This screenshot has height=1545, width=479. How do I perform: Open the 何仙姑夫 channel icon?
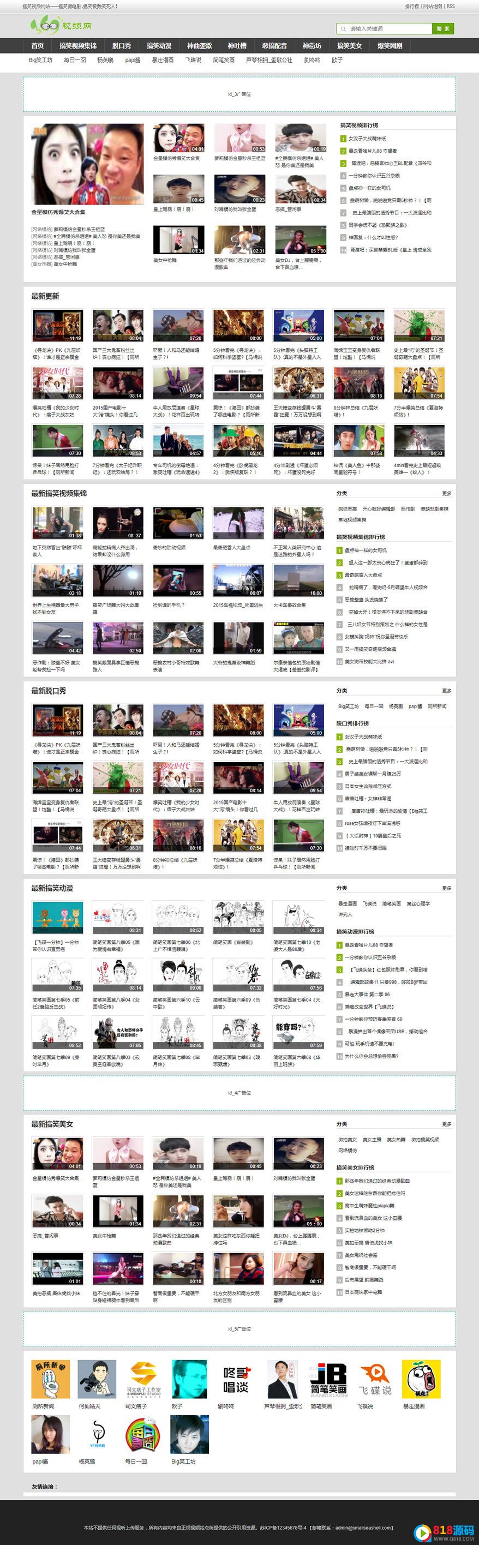(97, 1379)
